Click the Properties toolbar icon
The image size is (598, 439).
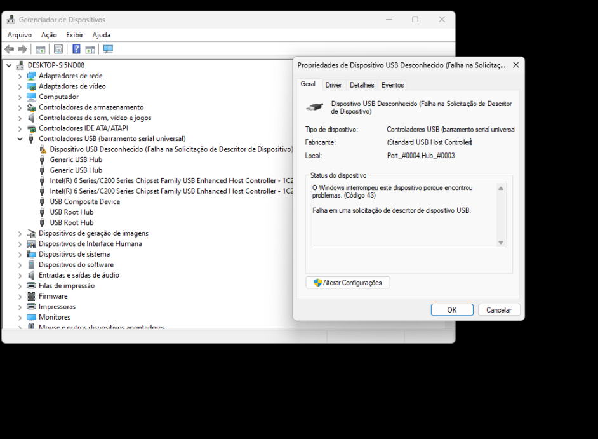point(58,50)
